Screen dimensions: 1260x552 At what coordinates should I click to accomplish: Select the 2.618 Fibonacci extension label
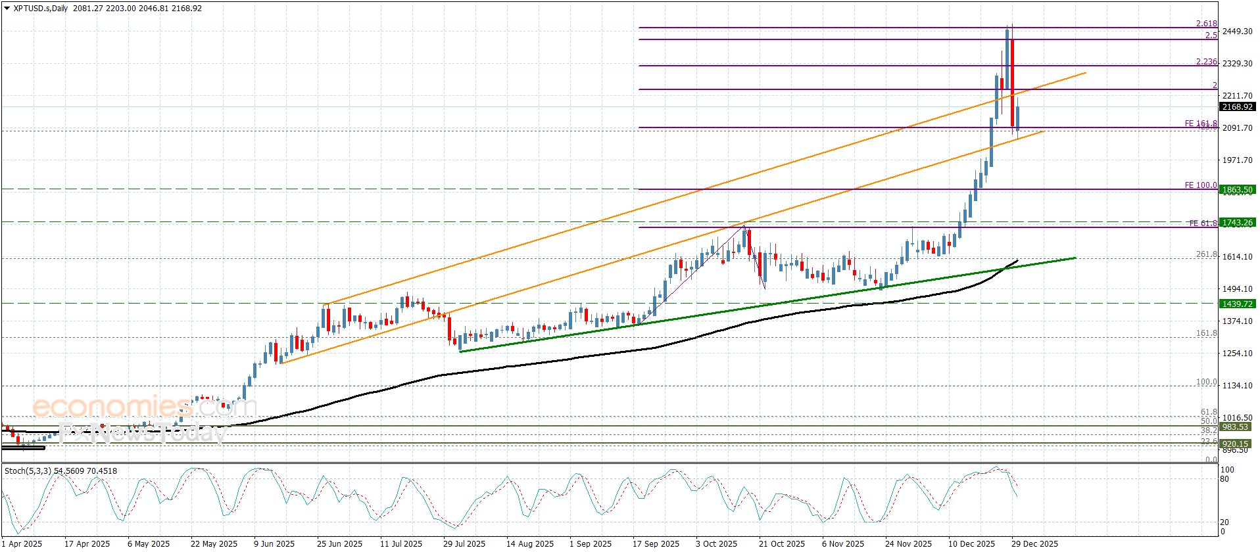tap(1206, 24)
